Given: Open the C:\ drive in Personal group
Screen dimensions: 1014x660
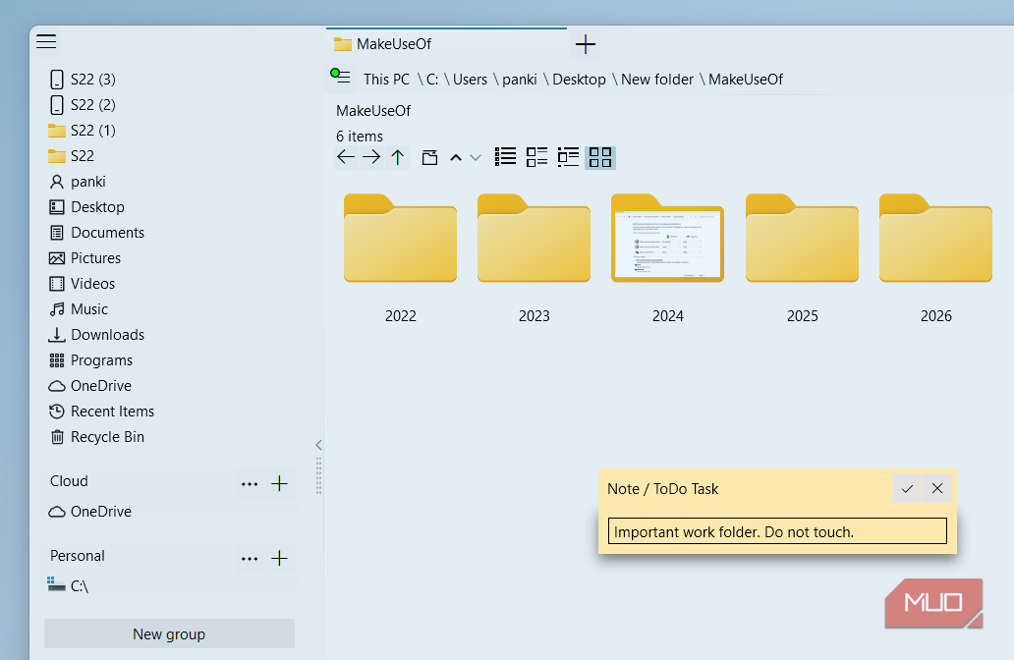Looking at the screenshot, I should tap(68, 585).
